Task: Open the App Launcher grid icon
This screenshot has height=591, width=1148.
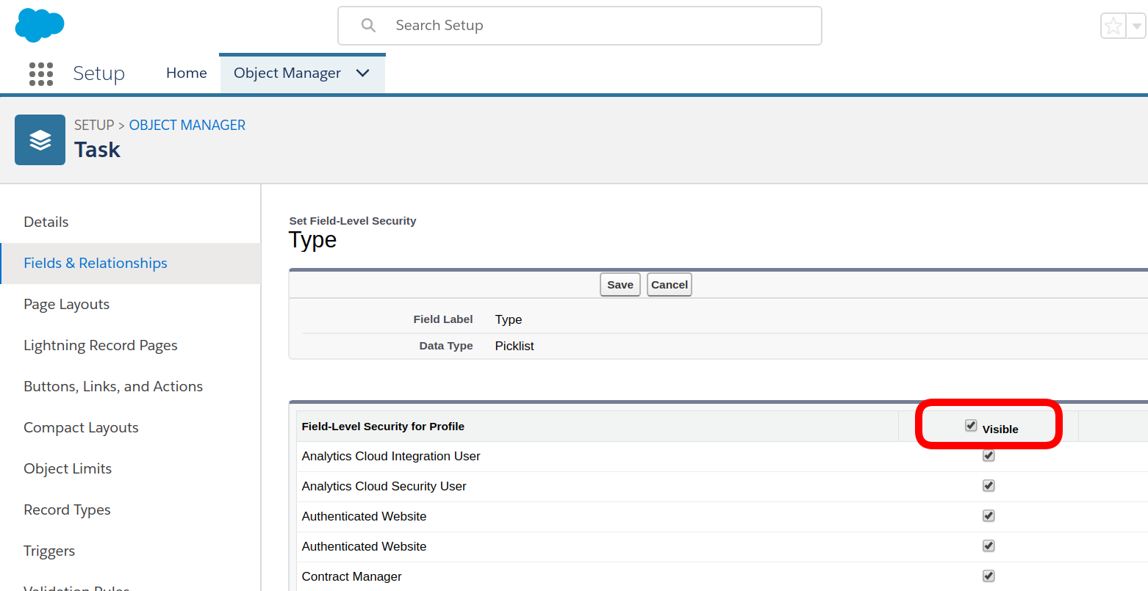Action: click(41, 73)
